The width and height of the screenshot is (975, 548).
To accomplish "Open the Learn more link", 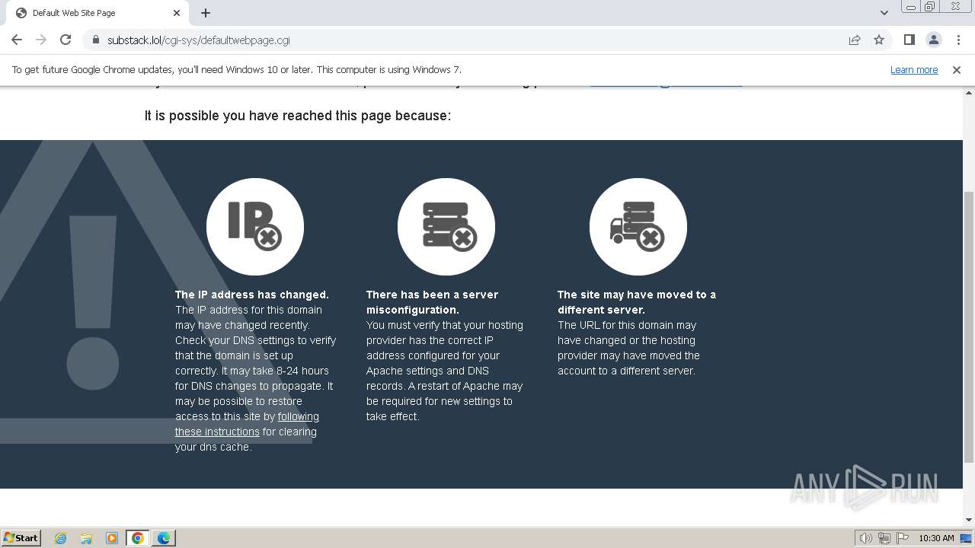I will point(914,69).
